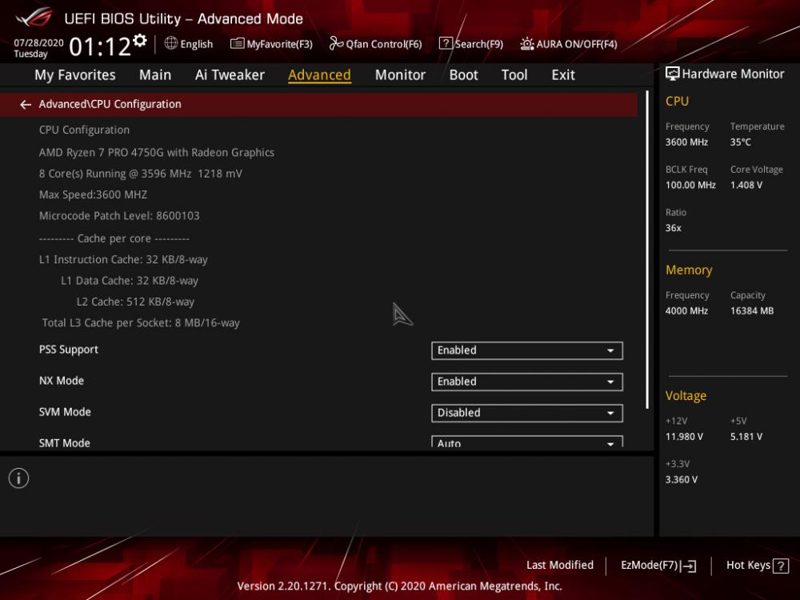The height and width of the screenshot is (600, 800).
Task: Click English language button
Action: tap(189, 44)
